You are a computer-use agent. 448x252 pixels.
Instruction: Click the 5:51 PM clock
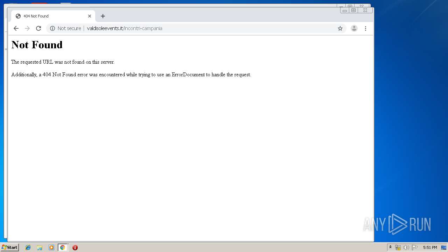tap(430, 247)
